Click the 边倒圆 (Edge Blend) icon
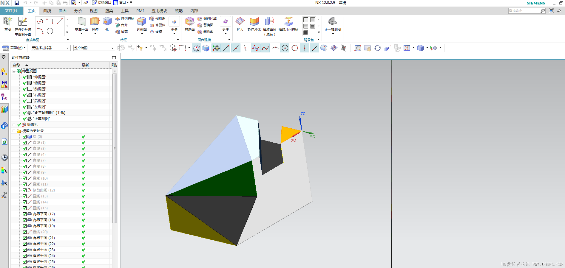565x268 pixels. click(142, 21)
